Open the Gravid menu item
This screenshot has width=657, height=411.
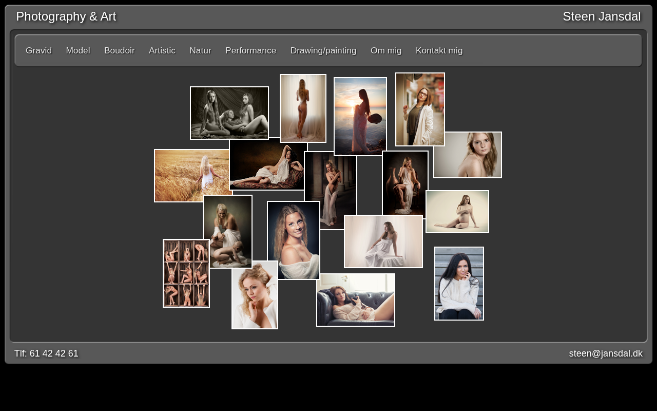[x=38, y=50]
